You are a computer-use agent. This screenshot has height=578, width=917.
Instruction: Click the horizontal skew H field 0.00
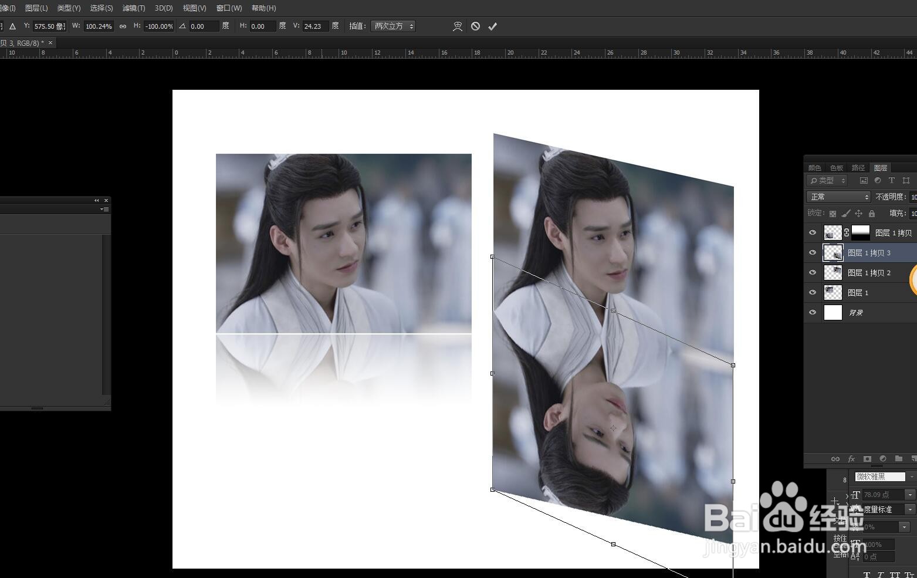pyautogui.click(x=262, y=26)
